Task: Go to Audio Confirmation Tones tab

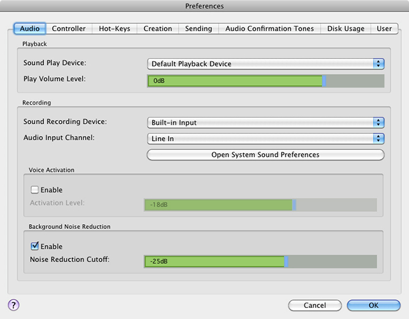Action: tap(269, 29)
